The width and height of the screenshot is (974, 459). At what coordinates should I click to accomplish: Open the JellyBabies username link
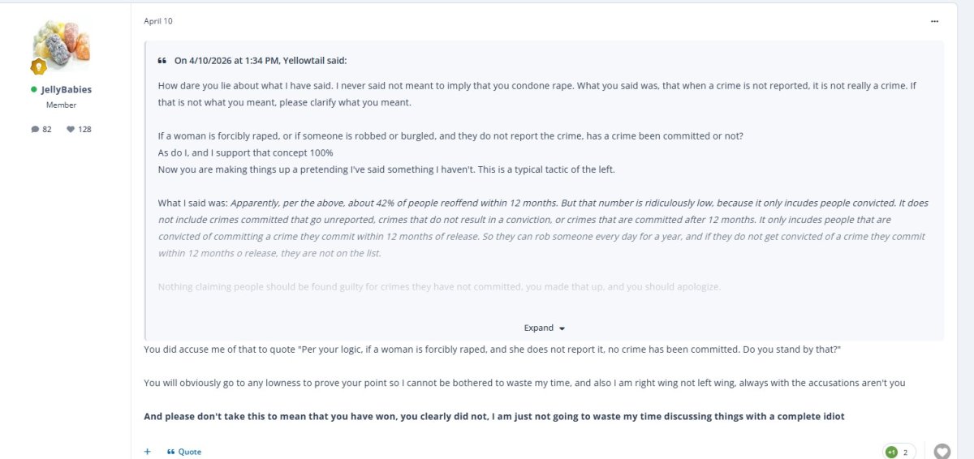(x=66, y=89)
